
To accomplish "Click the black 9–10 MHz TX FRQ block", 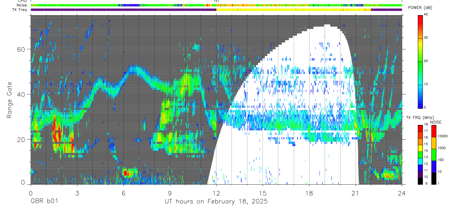I will (x=420, y=181).
